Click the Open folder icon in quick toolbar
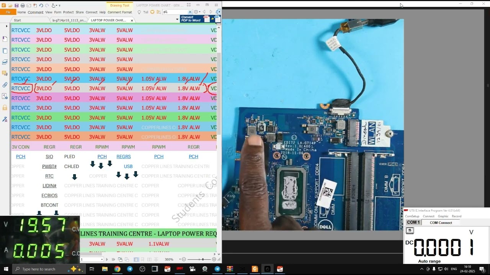Image resolution: width=490 pixels, height=275 pixels. (10, 5)
